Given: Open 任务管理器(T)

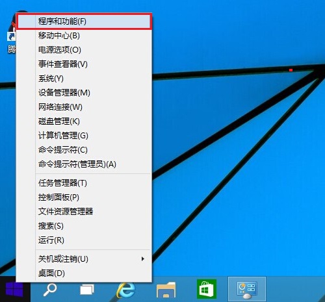Looking at the screenshot, I should [x=84, y=183].
